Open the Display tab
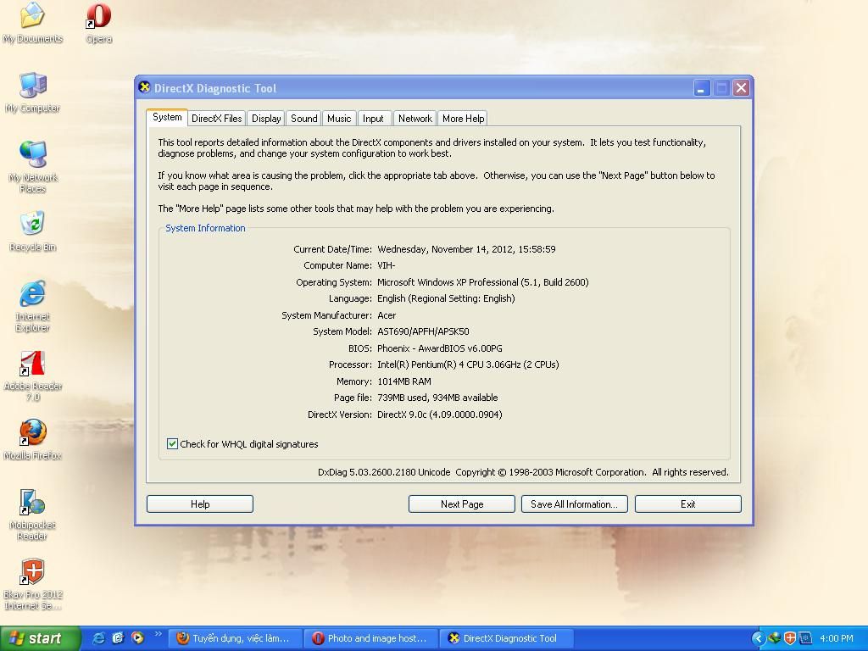Viewport: 868px width, 651px height. click(266, 119)
